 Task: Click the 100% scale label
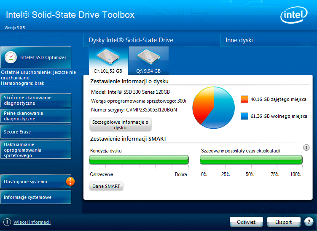coord(296,174)
